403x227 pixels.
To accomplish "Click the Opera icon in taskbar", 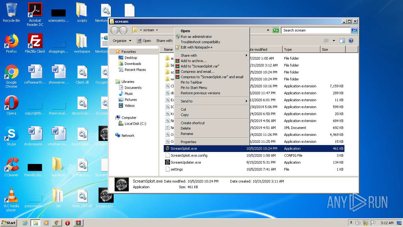I will click(67, 223).
